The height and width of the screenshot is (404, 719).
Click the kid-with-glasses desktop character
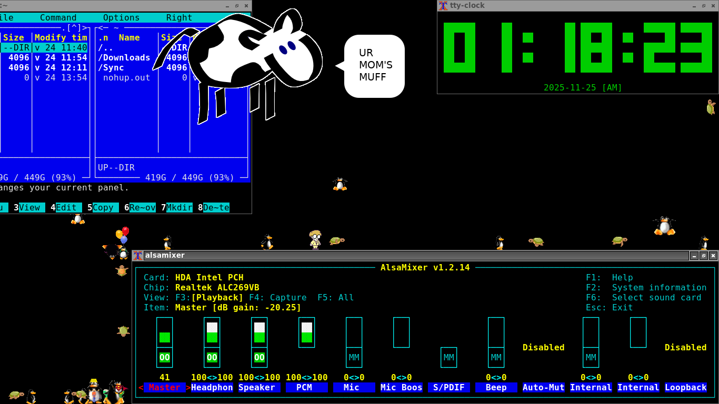(315, 239)
